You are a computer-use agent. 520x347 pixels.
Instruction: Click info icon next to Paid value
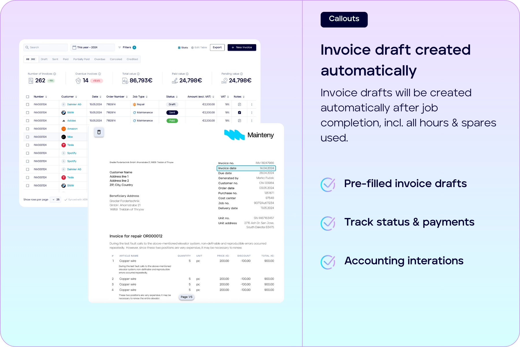(x=187, y=74)
